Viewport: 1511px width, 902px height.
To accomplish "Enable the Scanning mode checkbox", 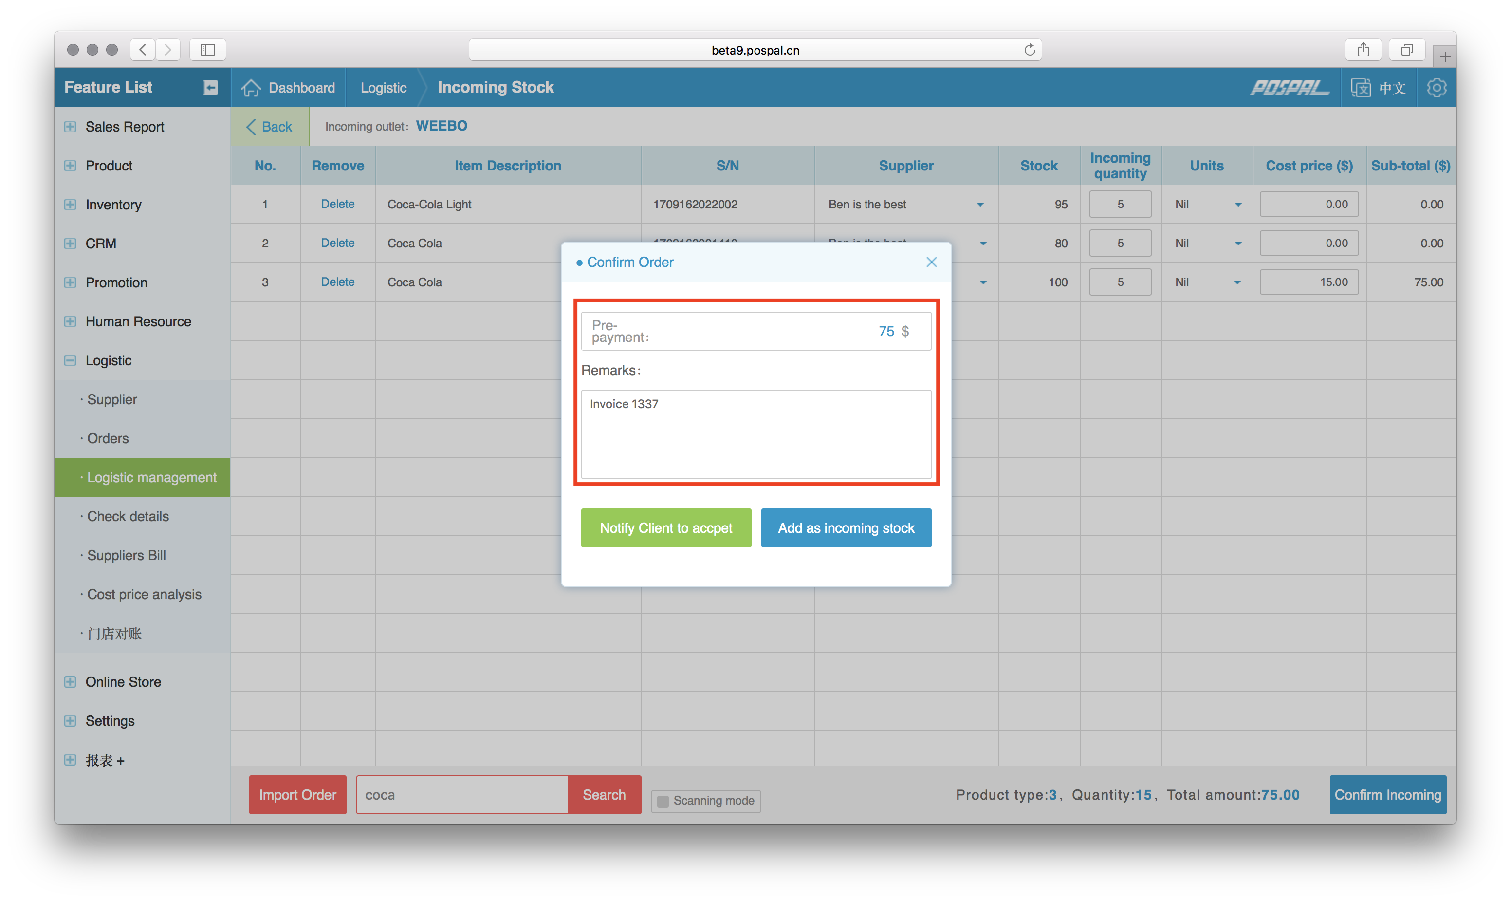I will point(663,801).
